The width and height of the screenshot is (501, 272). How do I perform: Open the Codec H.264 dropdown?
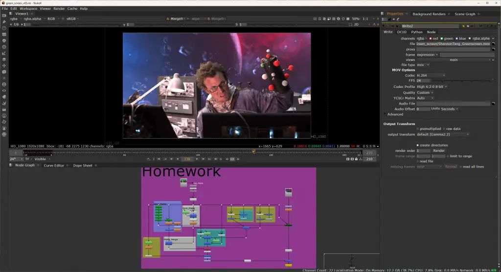(431, 76)
